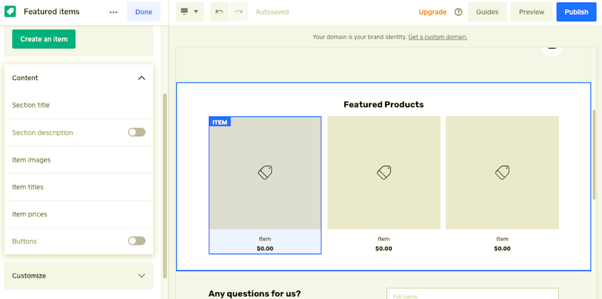Expand the Customize section
Viewport: 602px width, 299px height.
(142, 276)
